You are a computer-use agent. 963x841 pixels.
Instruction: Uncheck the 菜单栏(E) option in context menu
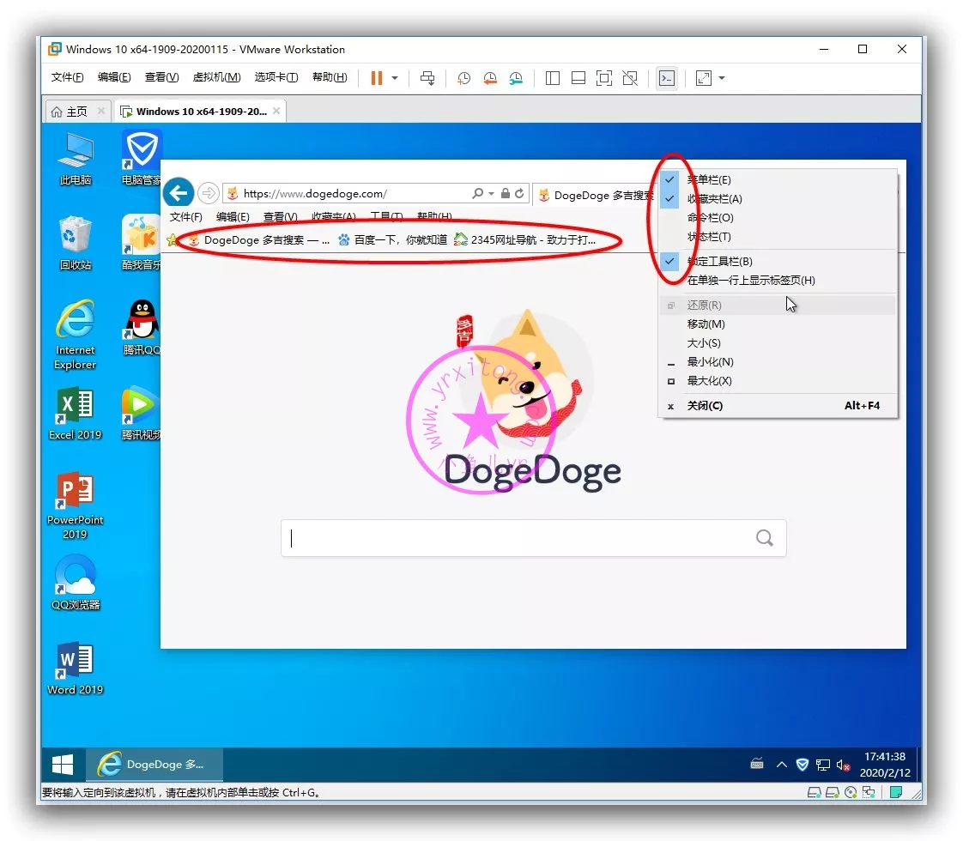pyautogui.click(x=709, y=180)
